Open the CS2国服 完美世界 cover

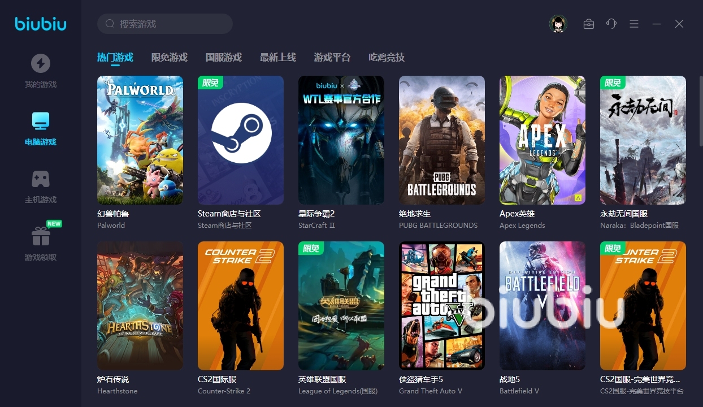(x=643, y=306)
